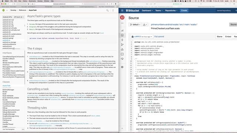Open the Apple menu
The width and height of the screenshot is (237, 133).
(x=3, y=1)
